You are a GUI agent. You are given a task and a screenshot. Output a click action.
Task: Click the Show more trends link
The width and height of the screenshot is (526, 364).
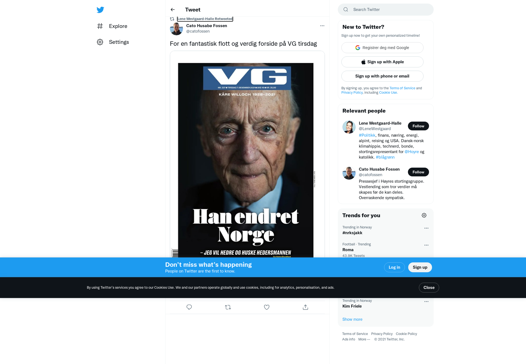point(352,319)
